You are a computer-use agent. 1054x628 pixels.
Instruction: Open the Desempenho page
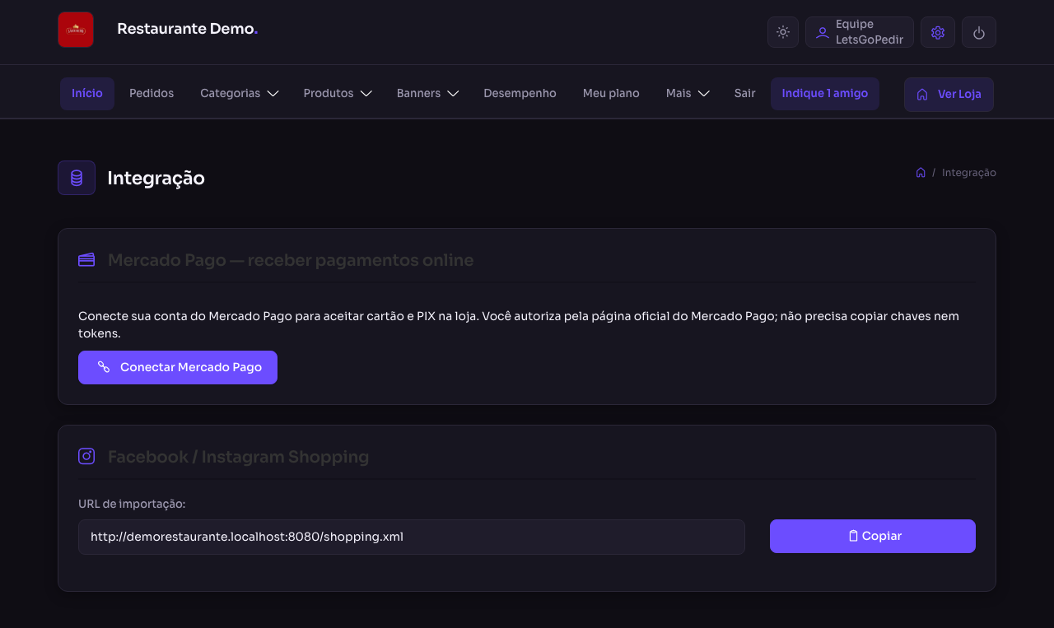coord(520,93)
